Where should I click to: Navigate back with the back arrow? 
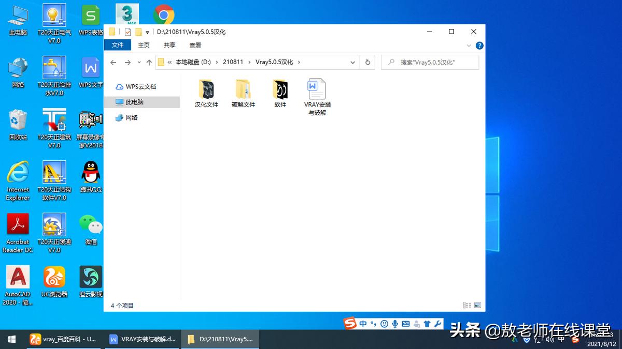(x=114, y=62)
